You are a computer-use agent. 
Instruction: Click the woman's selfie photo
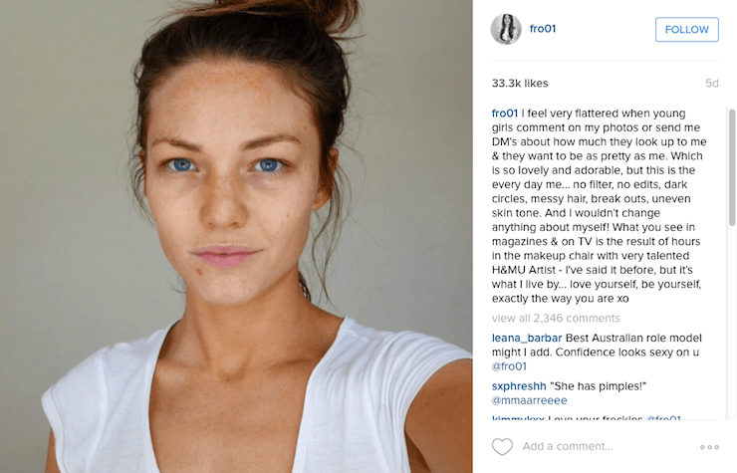point(236,237)
